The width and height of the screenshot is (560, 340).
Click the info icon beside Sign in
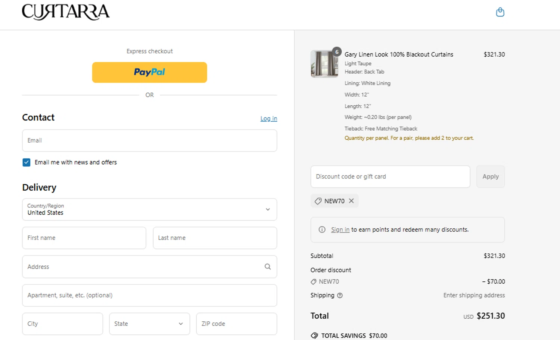pyautogui.click(x=322, y=230)
